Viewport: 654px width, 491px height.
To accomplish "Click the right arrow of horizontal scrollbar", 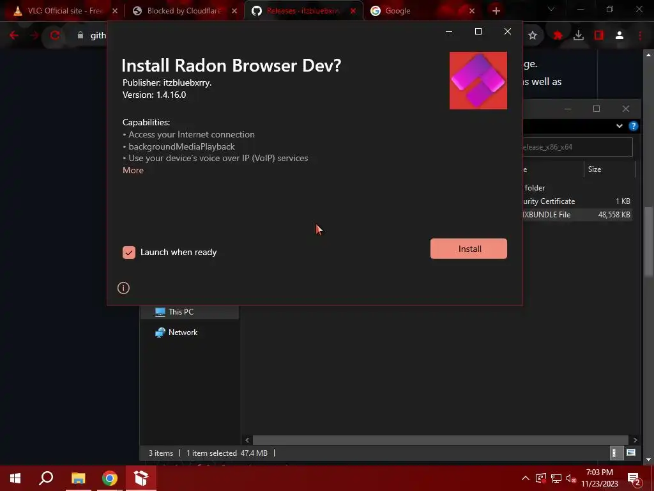I will coord(635,440).
